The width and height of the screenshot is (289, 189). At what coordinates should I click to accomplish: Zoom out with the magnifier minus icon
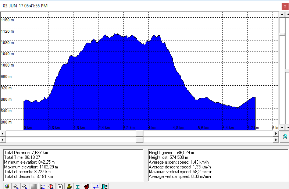(25, 186)
